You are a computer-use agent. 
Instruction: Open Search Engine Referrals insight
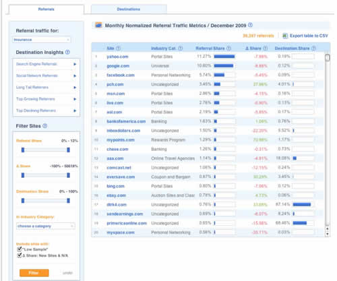(36, 64)
